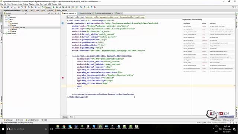The height and width of the screenshot is (134, 238).
Task: Click the Debug app bug icon
Action: pyautogui.click(x=57, y=7)
